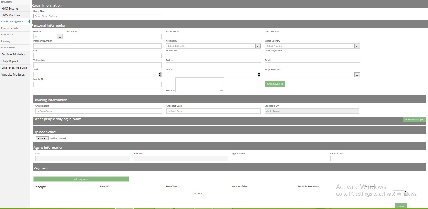Click the Room No. select options field
Screen dimensions: 428x209
(x=97, y=16)
